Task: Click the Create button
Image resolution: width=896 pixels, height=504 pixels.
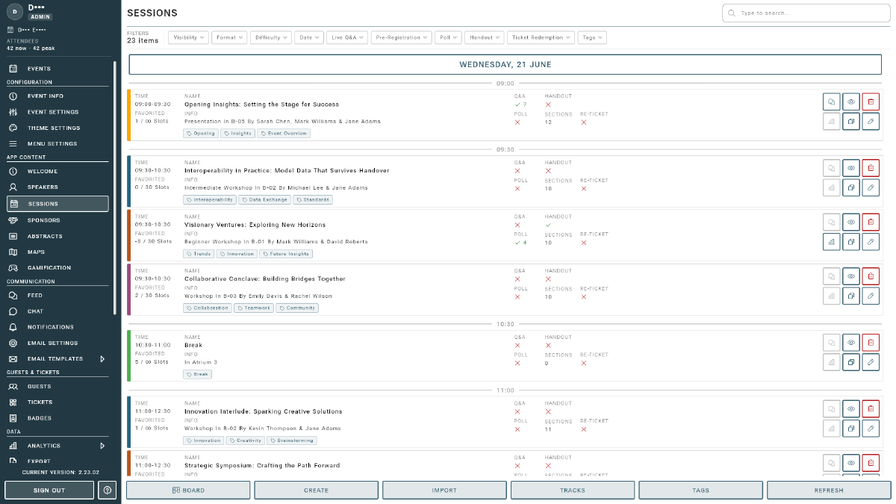Action: pos(317,491)
